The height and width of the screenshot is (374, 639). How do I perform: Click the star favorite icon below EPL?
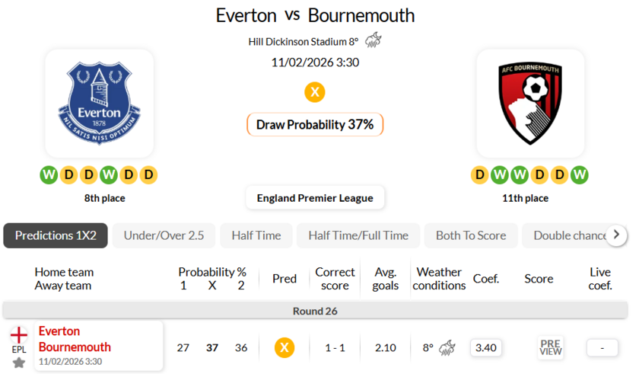19,363
